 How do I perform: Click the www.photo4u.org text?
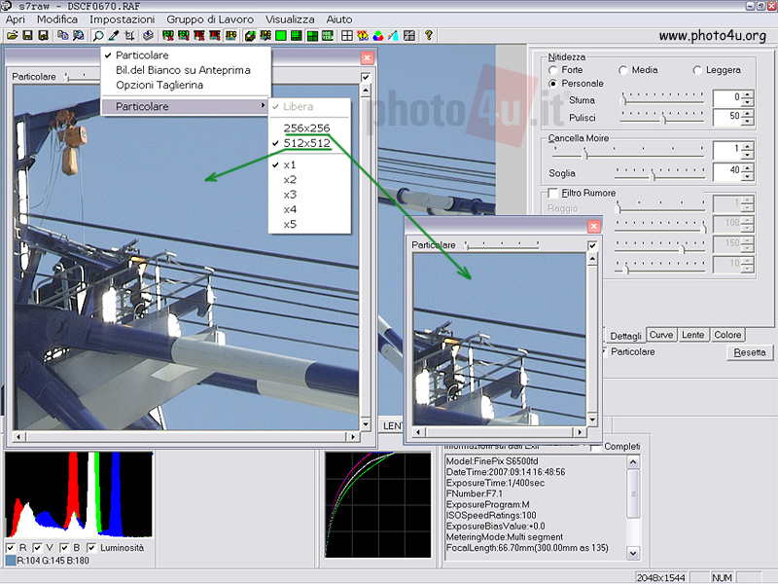(713, 36)
